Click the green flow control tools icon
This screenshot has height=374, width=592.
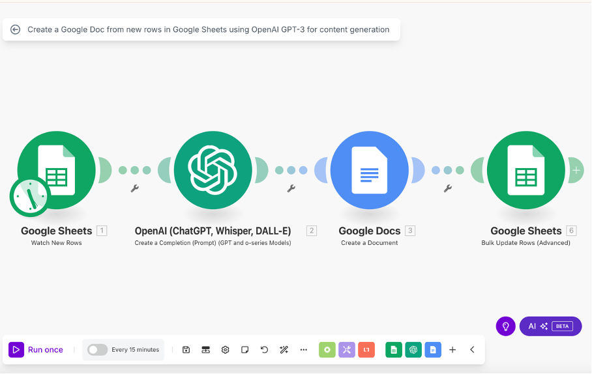327,350
